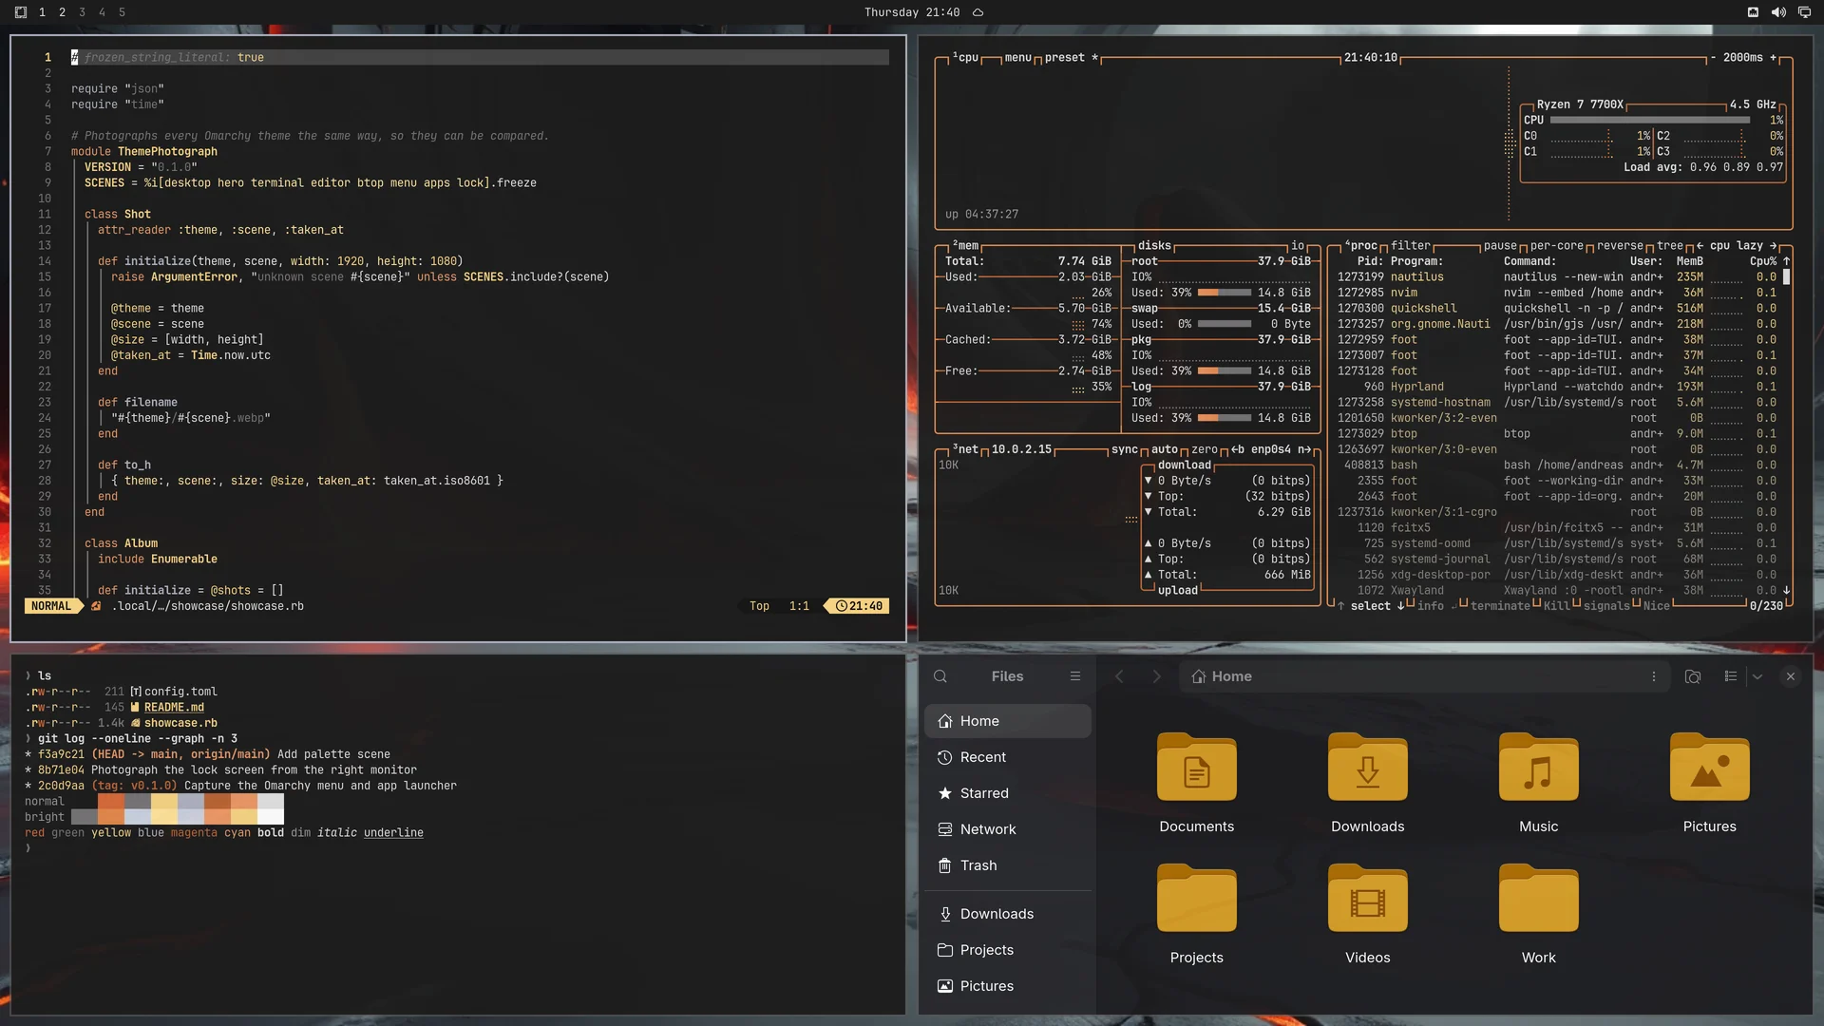Image resolution: width=1824 pixels, height=1026 pixels.
Task: Select Recent in Files sidebar
Action: 1008,757
